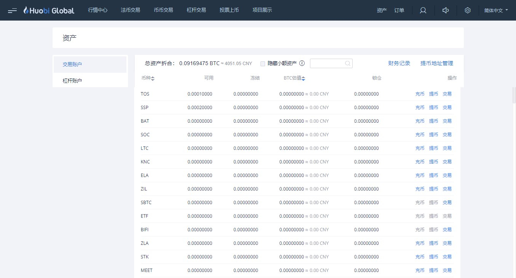Open the hamburger menu icon
Viewport: 516px width, 278px height.
click(x=12, y=10)
